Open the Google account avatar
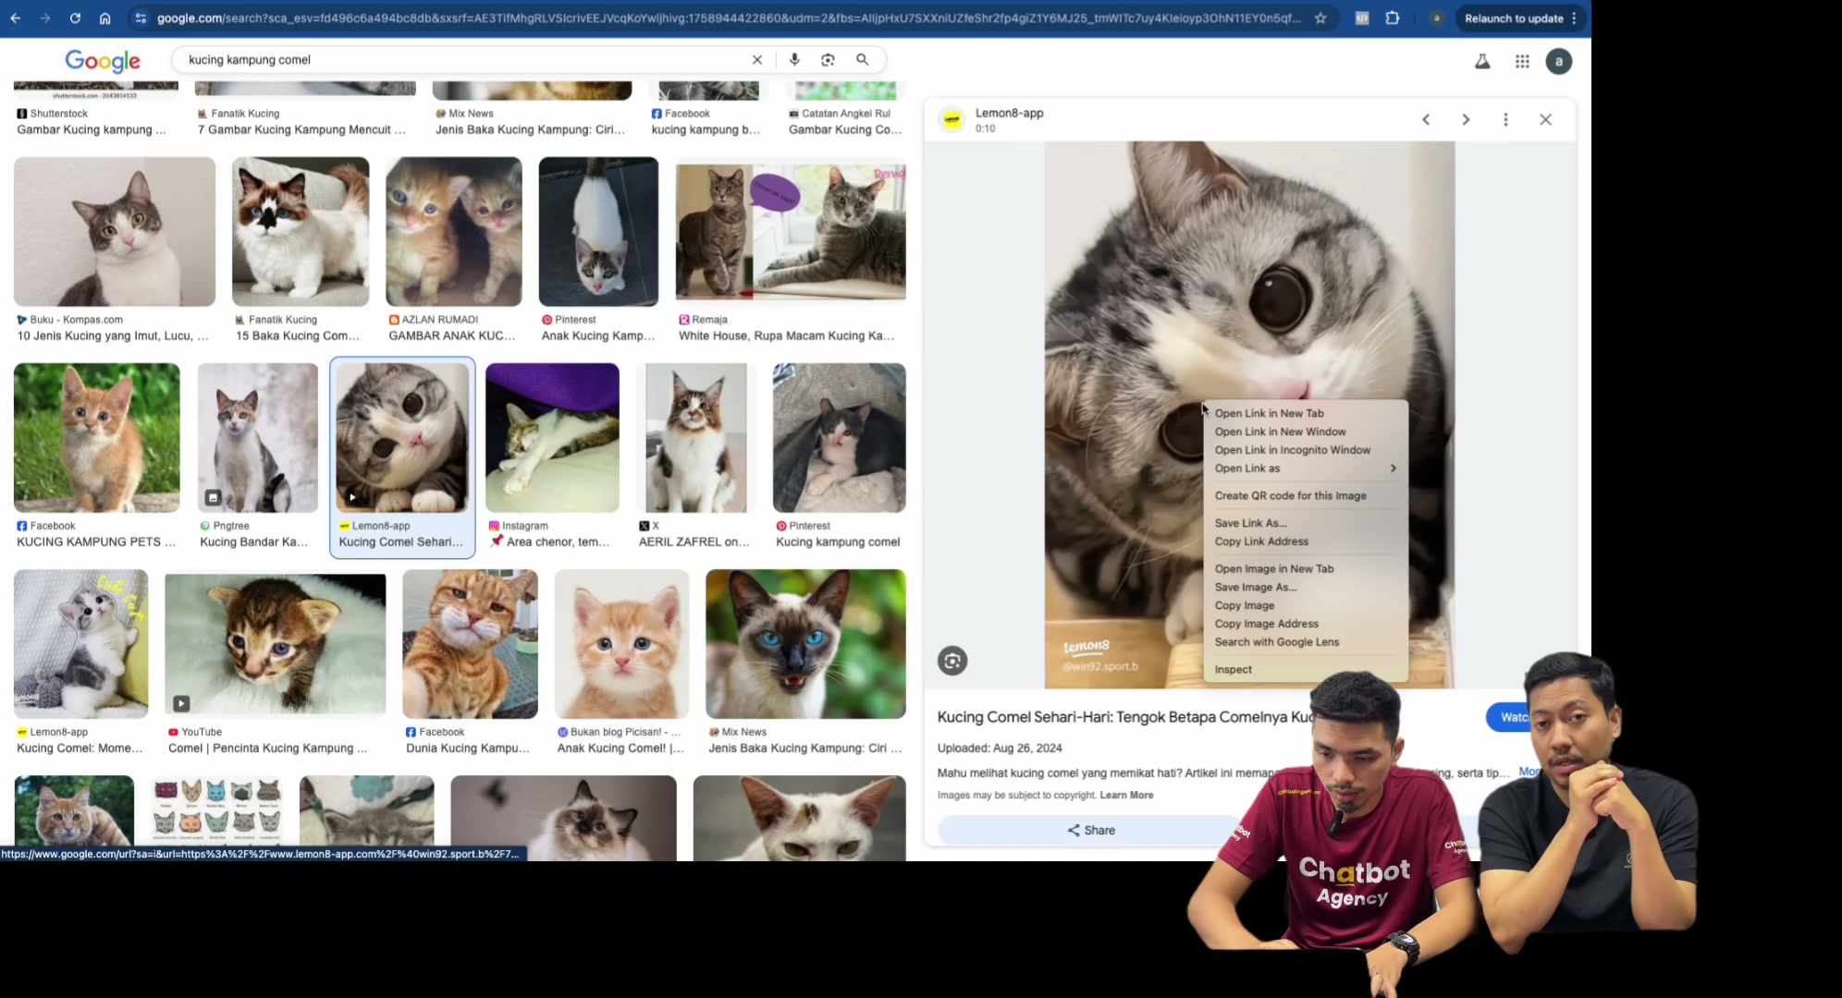The height and width of the screenshot is (998, 1842). point(1559,62)
